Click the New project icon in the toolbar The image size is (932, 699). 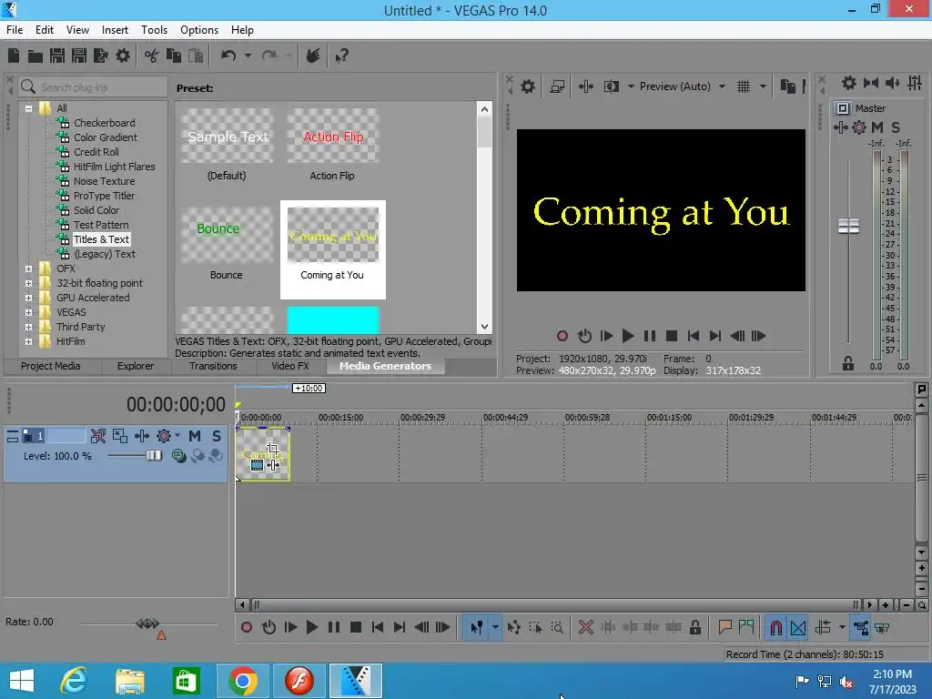14,56
